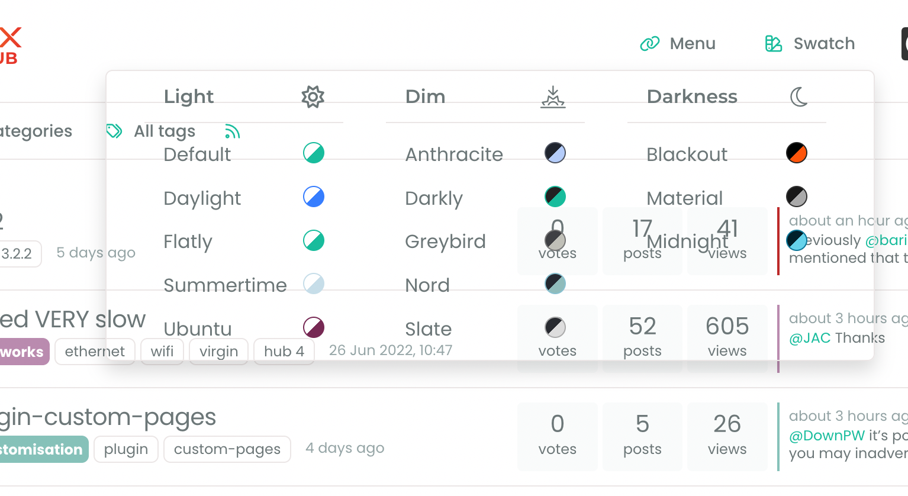This screenshot has width=908, height=496.
Task: Open the @DownPW user mention link
Action: pyautogui.click(x=826, y=436)
